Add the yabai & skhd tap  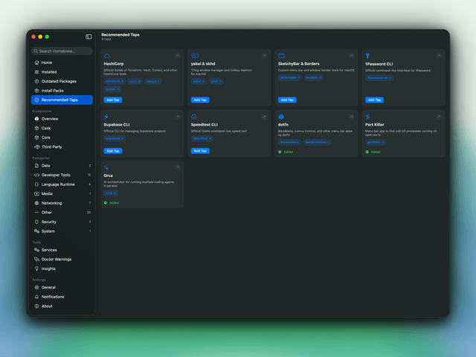(200, 100)
